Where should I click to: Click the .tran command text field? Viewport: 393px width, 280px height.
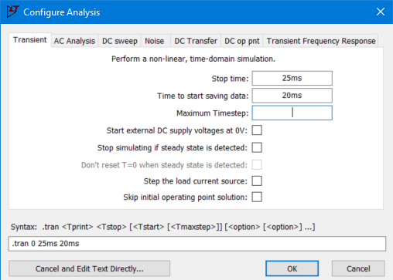pos(197,244)
